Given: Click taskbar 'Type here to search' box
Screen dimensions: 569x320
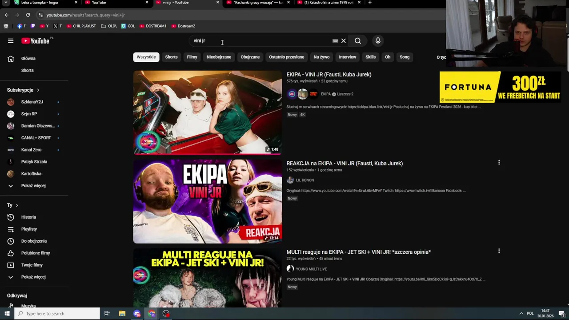Looking at the screenshot, I should pos(57,314).
